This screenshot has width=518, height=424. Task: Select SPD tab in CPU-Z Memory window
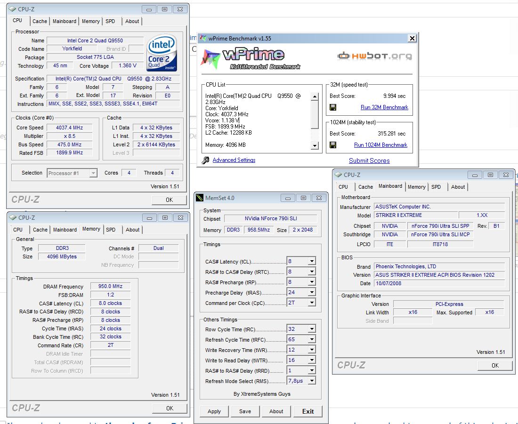(111, 230)
